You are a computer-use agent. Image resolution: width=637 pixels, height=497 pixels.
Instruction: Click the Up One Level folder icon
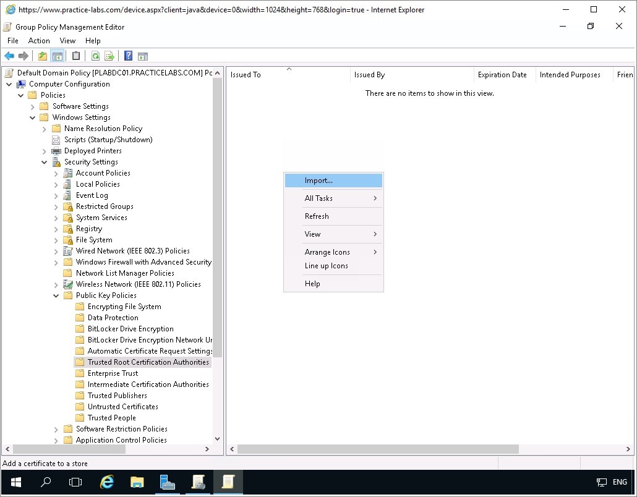click(x=42, y=56)
